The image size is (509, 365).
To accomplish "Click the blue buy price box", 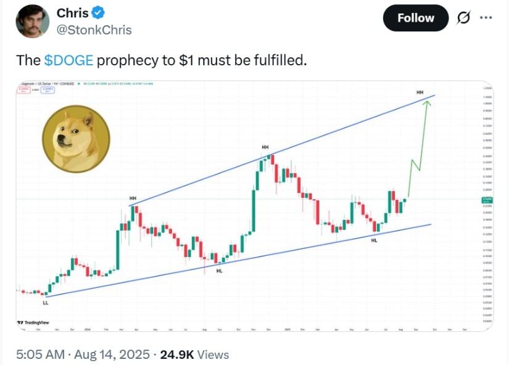I will 48,90.
